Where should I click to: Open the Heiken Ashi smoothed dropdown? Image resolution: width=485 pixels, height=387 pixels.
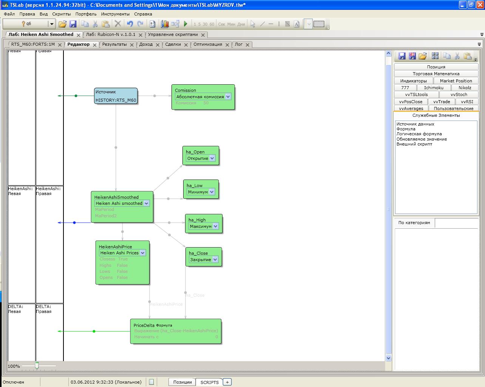click(x=147, y=203)
